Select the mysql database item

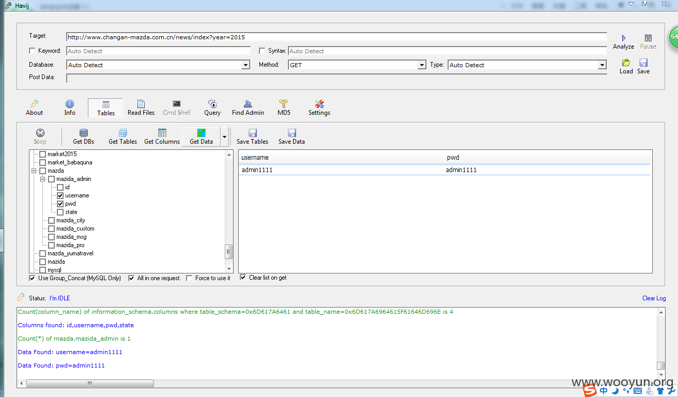[54, 270]
